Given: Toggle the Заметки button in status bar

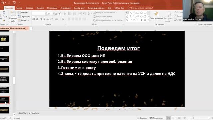Looking at the screenshot, I should pyautogui.click(x=142, y=118).
